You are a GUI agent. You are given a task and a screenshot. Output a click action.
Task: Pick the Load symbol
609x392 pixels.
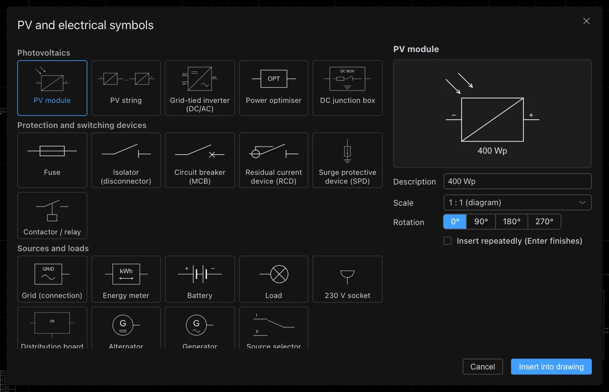(x=274, y=279)
